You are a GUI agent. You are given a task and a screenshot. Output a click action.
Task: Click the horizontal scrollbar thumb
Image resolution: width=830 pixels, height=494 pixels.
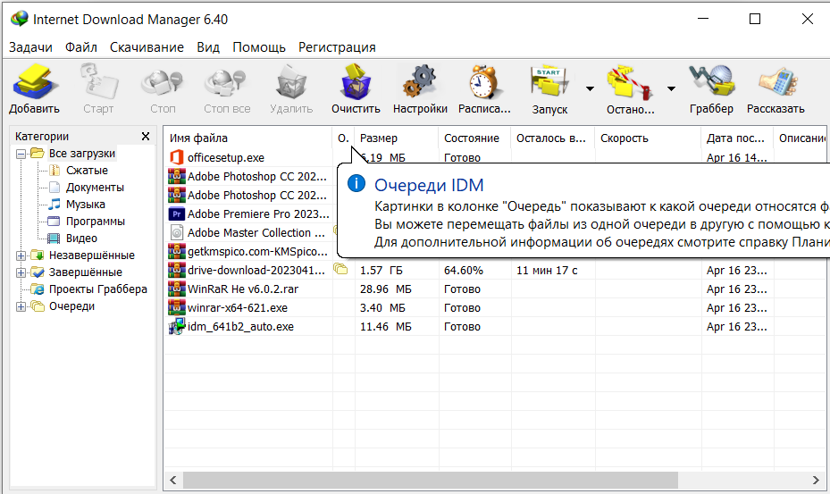[431, 481]
